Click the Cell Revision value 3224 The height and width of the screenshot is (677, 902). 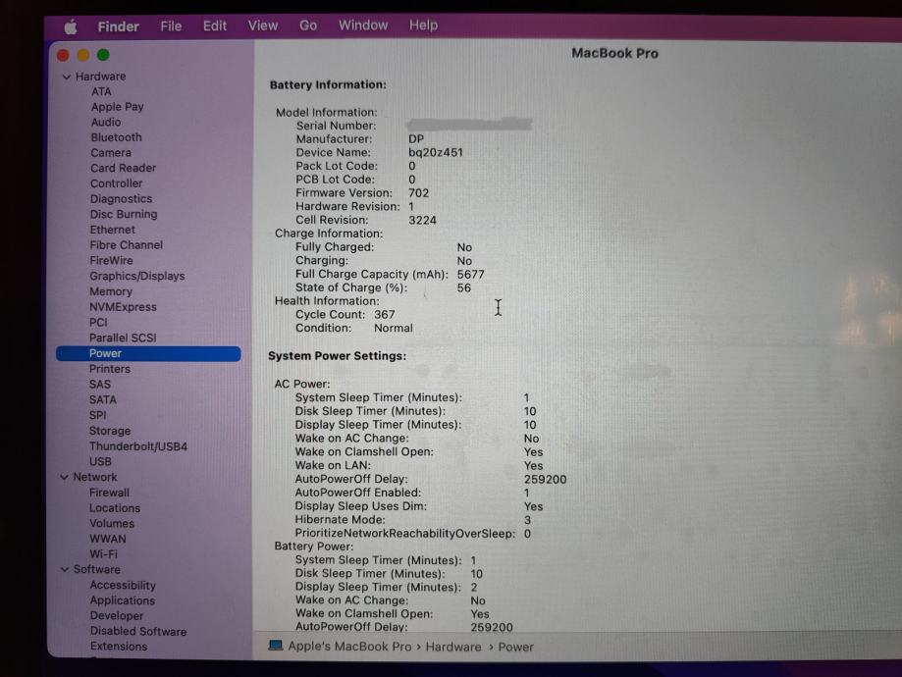tap(422, 221)
